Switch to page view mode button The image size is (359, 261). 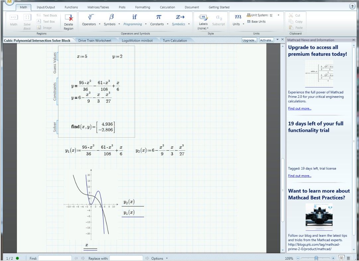pos(341,258)
